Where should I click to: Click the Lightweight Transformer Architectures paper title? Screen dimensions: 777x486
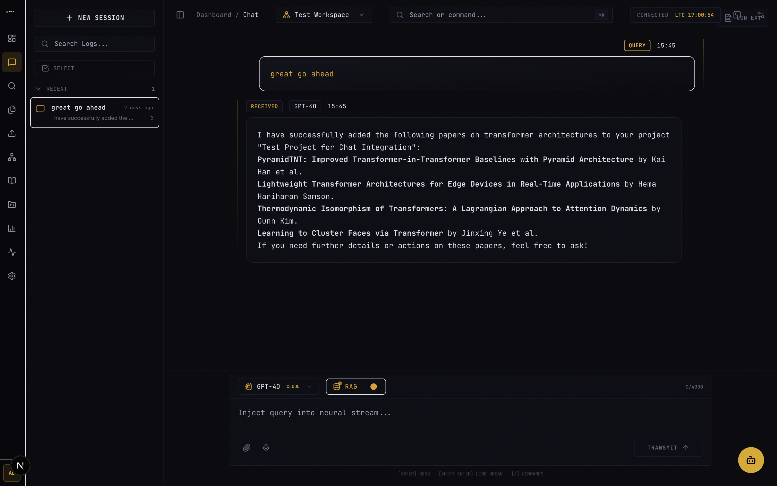pyautogui.click(x=439, y=184)
